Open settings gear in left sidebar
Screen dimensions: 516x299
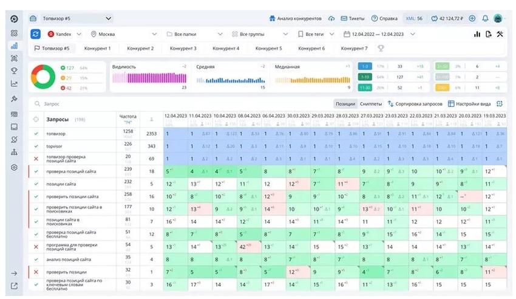(x=14, y=168)
